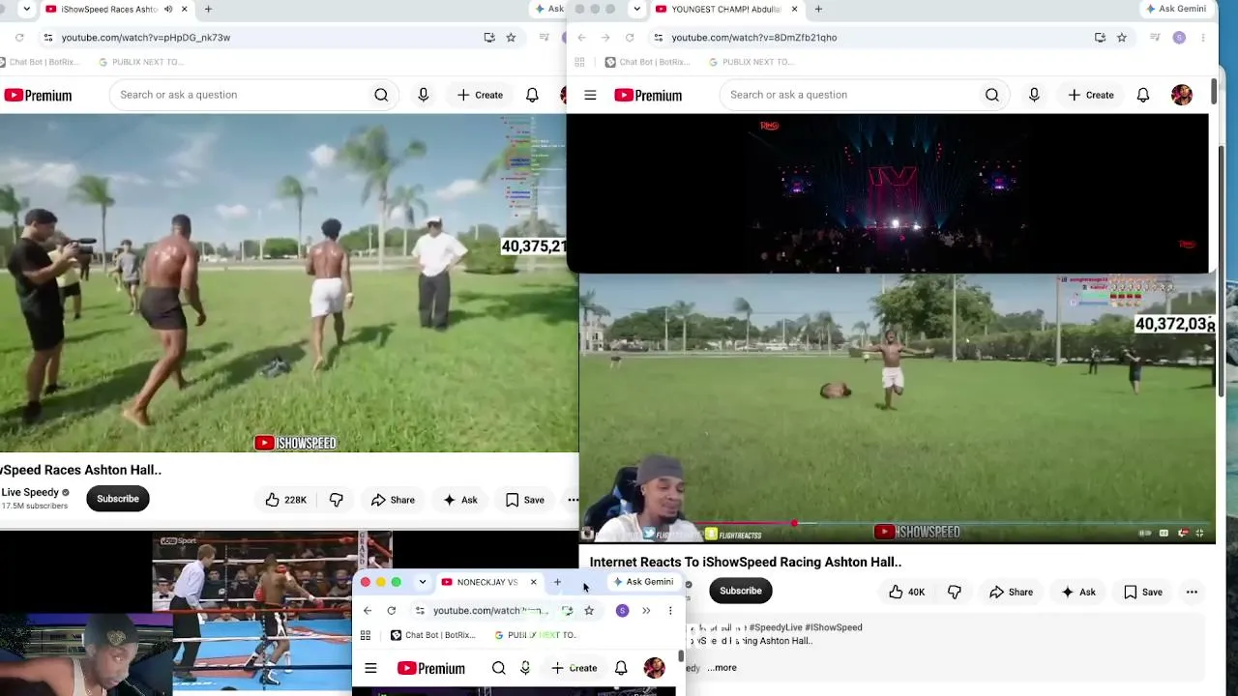Open the #SpeedyLive hashtag link
The height and width of the screenshot is (696, 1238).
point(774,627)
